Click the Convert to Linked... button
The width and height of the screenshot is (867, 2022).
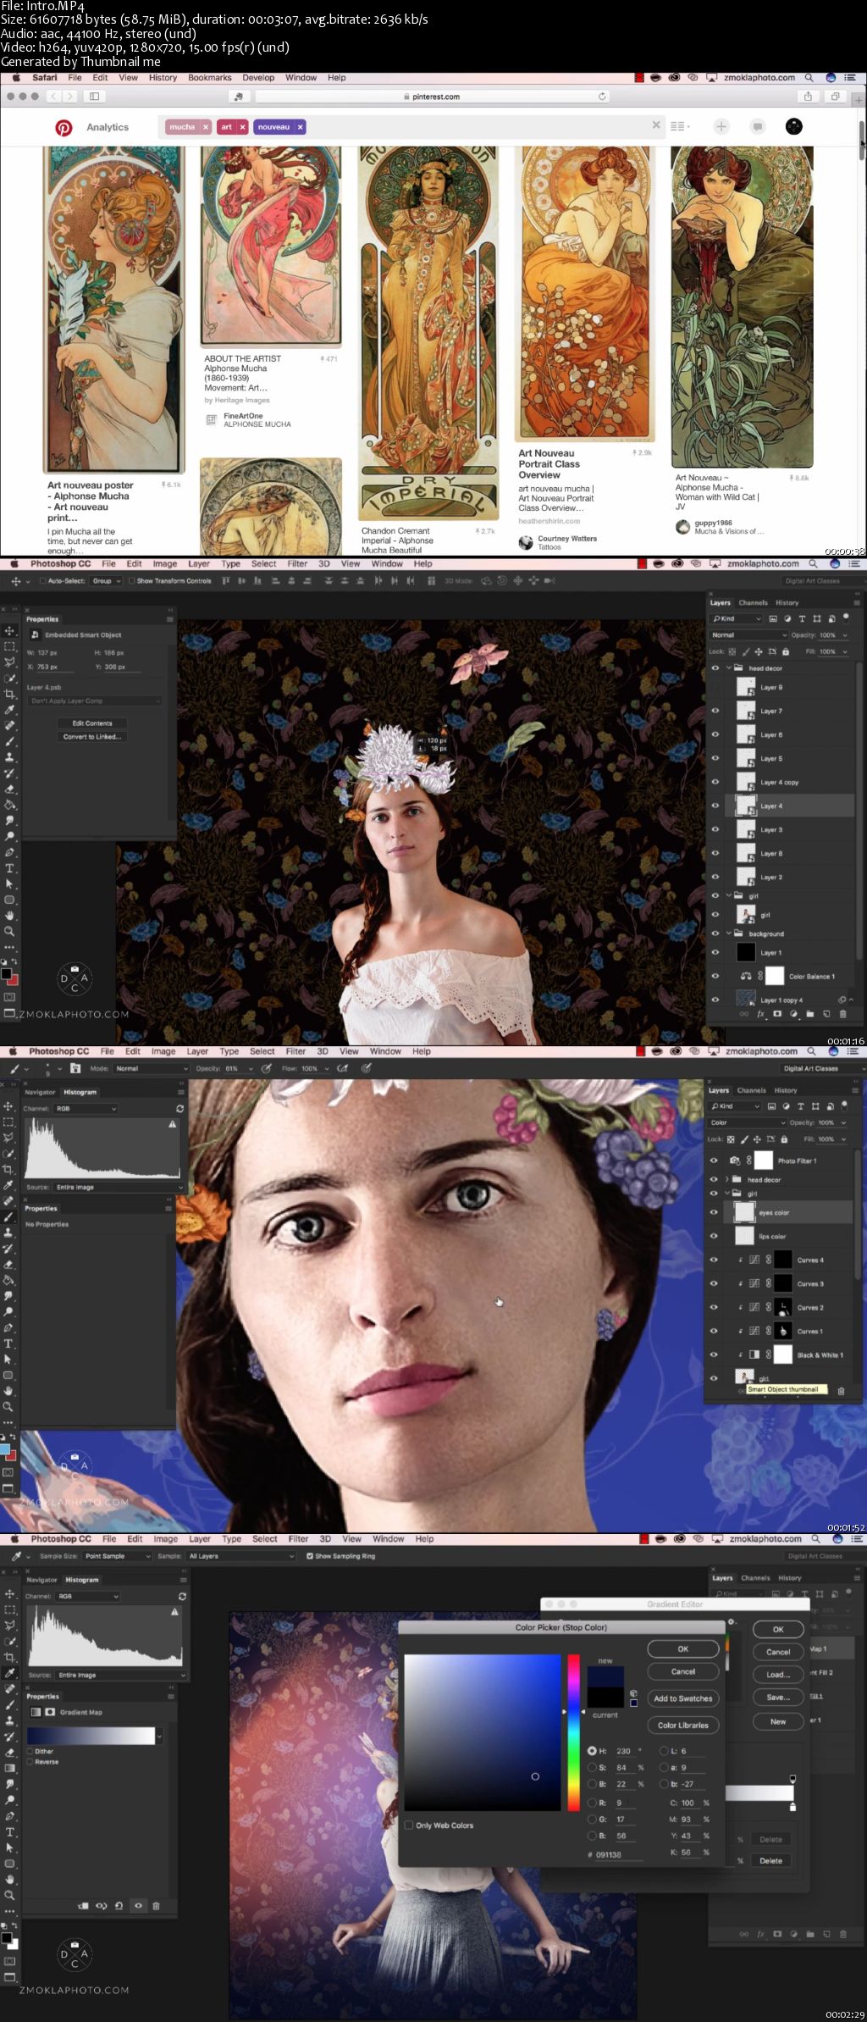tap(92, 737)
